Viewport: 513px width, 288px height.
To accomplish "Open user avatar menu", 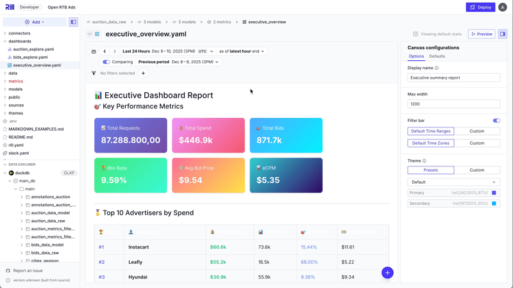I will [503, 7].
